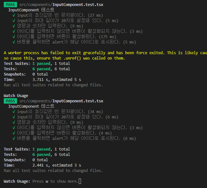Viewport: 207px width, 188px height.
Task: Click the first "InputComponent 테스트" suite heading
Action: 31,10
